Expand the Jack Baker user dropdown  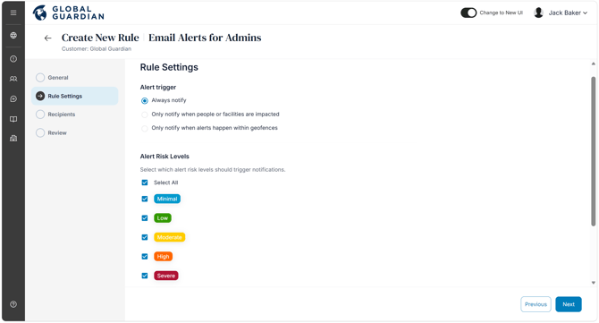pyautogui.click(x=561, y=13)
